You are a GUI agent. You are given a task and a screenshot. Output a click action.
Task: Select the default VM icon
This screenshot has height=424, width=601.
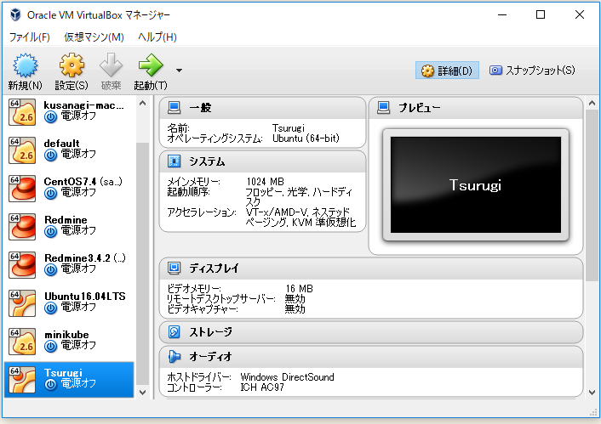coord(22,150)
